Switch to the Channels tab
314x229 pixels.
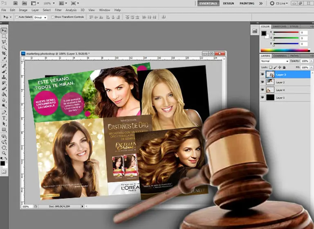point(280,56)
